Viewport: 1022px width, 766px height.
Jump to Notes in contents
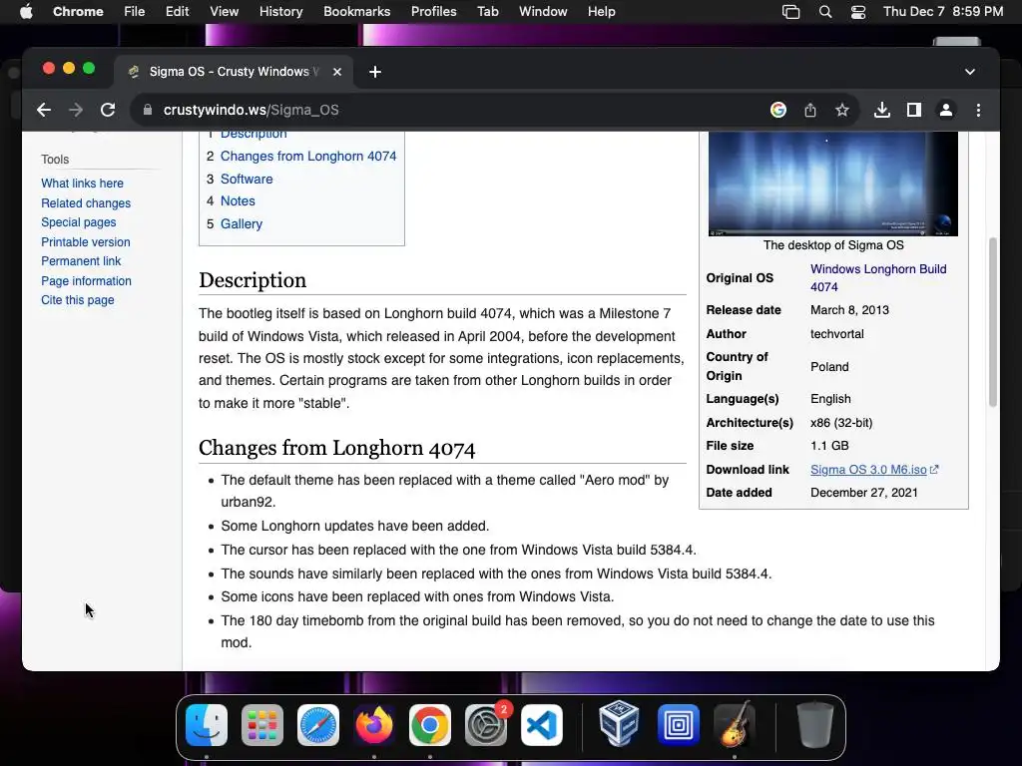click(238, 201)
